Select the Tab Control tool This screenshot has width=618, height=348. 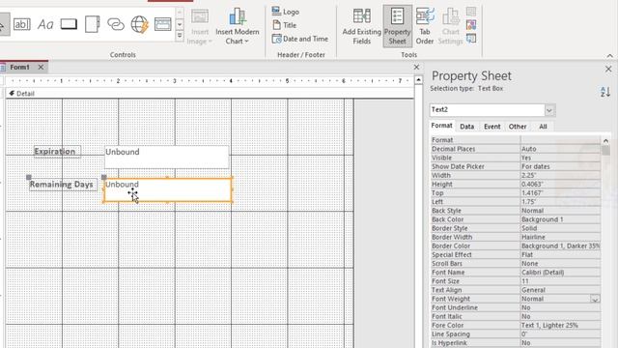[93, 24]
